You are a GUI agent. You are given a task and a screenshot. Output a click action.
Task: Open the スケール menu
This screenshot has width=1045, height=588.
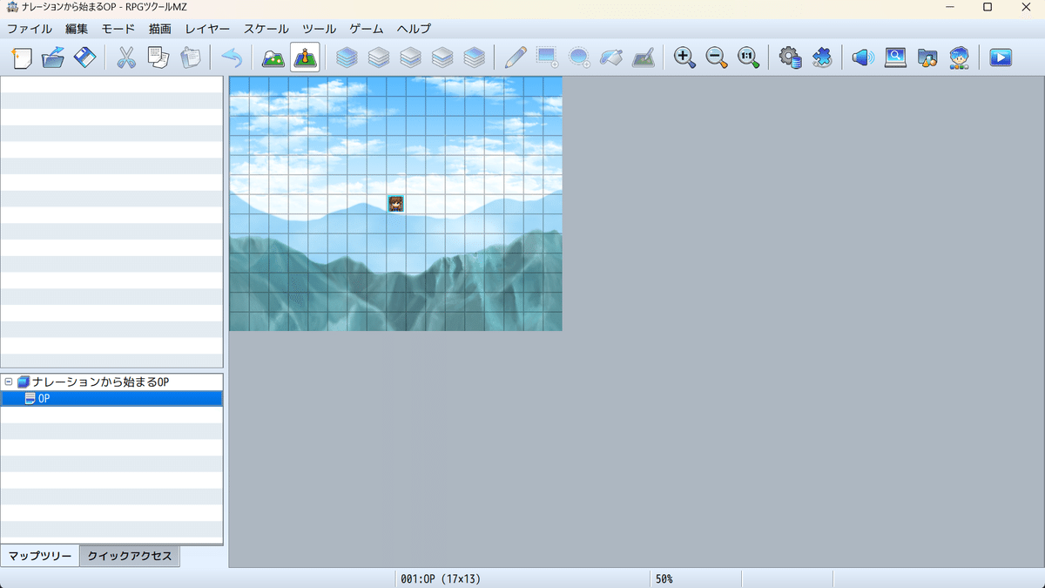coord(266,29)
